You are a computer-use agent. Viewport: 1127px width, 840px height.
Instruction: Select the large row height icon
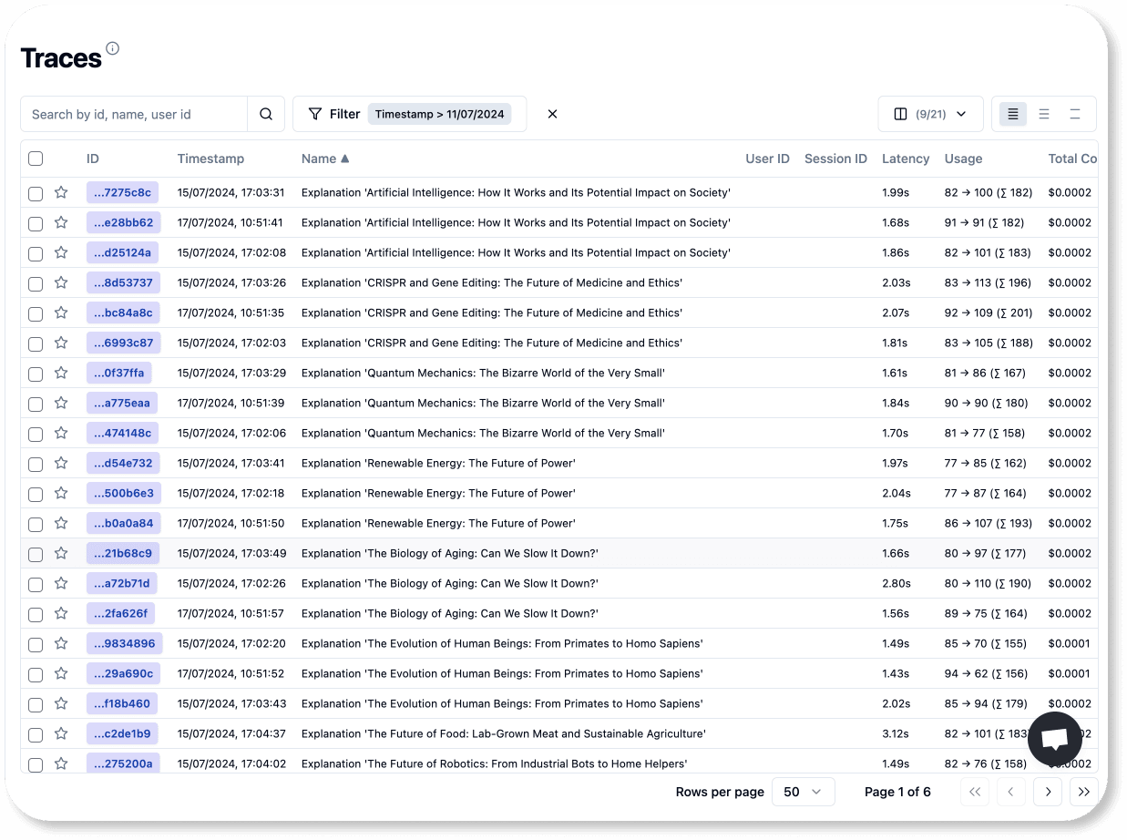1075,114
